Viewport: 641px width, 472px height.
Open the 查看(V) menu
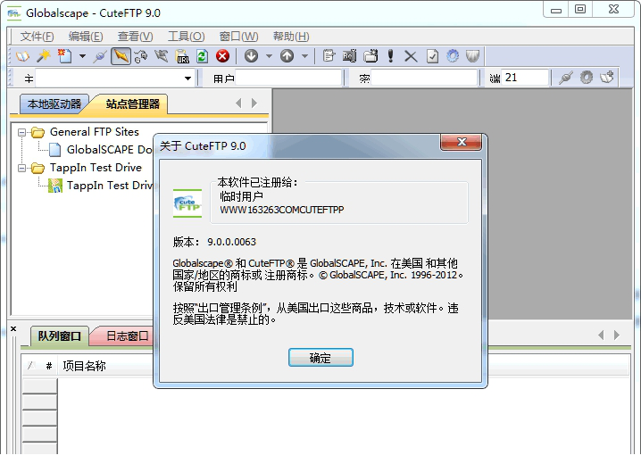coord(135,37)
